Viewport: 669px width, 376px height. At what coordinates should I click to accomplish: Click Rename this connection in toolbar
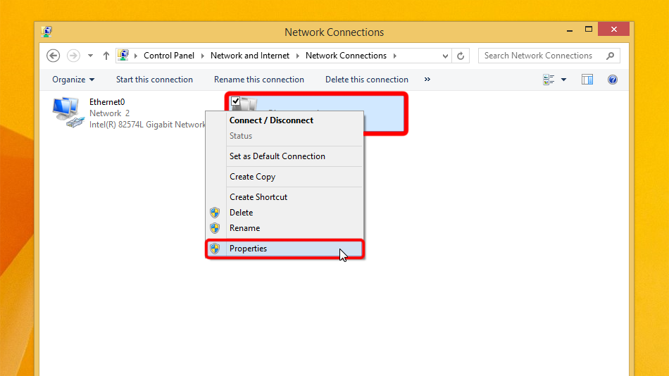click(259, 80)
